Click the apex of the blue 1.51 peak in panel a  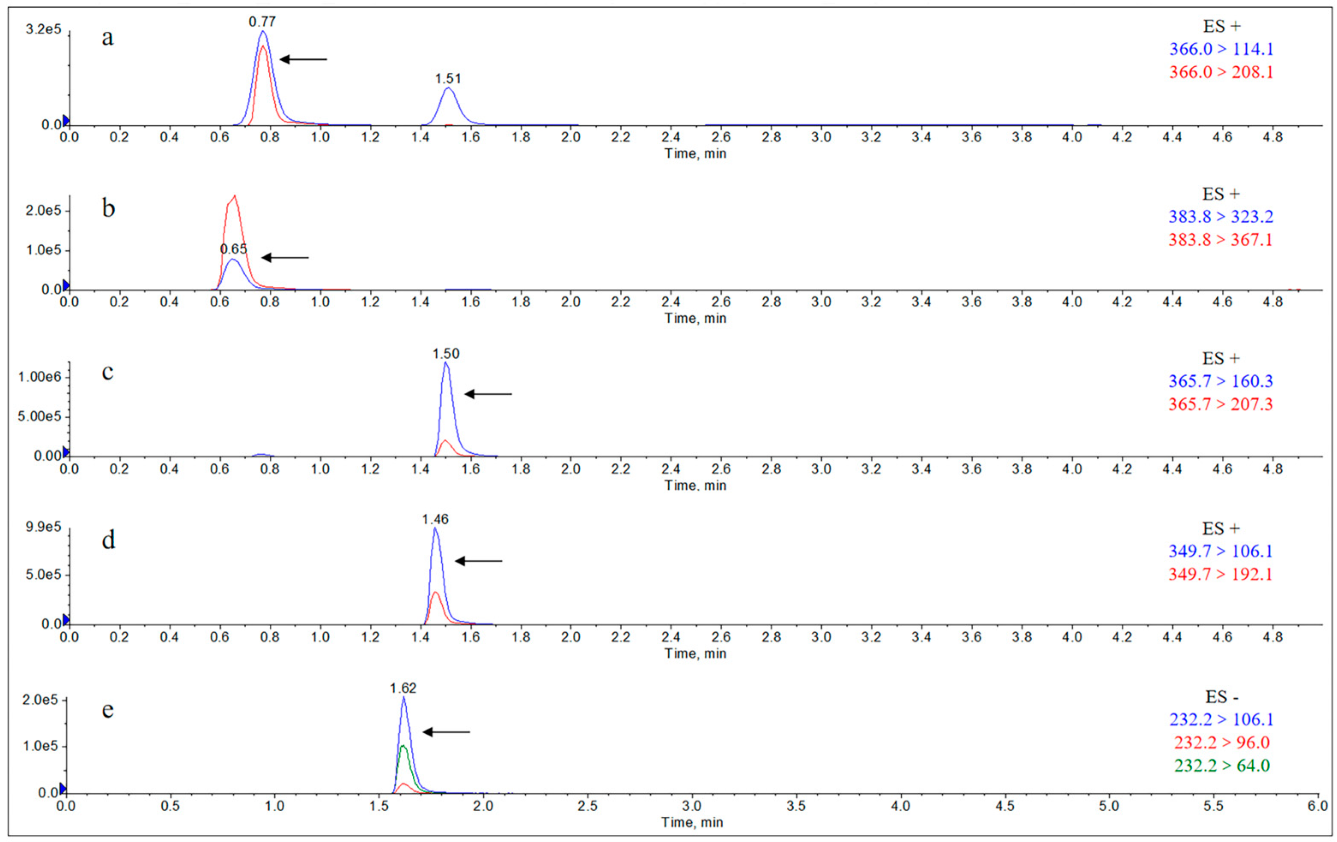[x=448, y=88]
